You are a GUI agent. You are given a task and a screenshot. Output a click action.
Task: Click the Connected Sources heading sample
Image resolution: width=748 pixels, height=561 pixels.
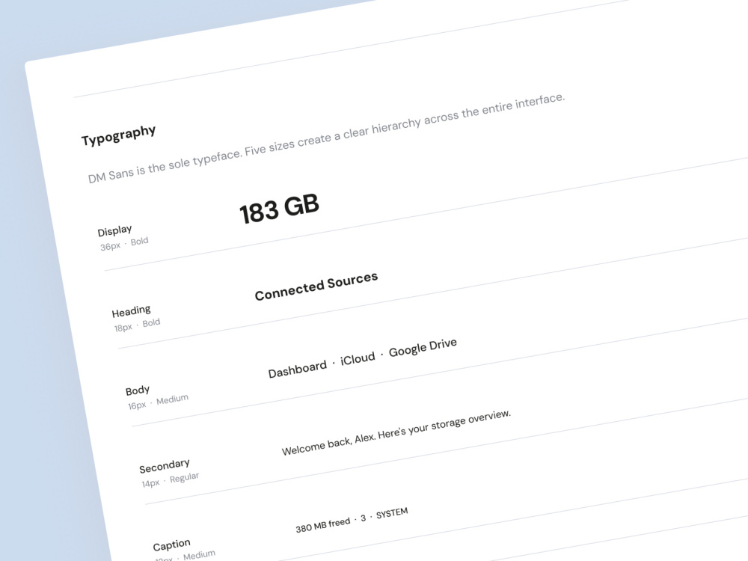click(316, 286)
